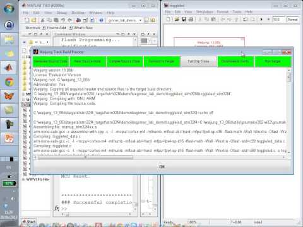303x227 pixels.
Task: Click the Connect to Target button
Action: click(x=162, y=61)
